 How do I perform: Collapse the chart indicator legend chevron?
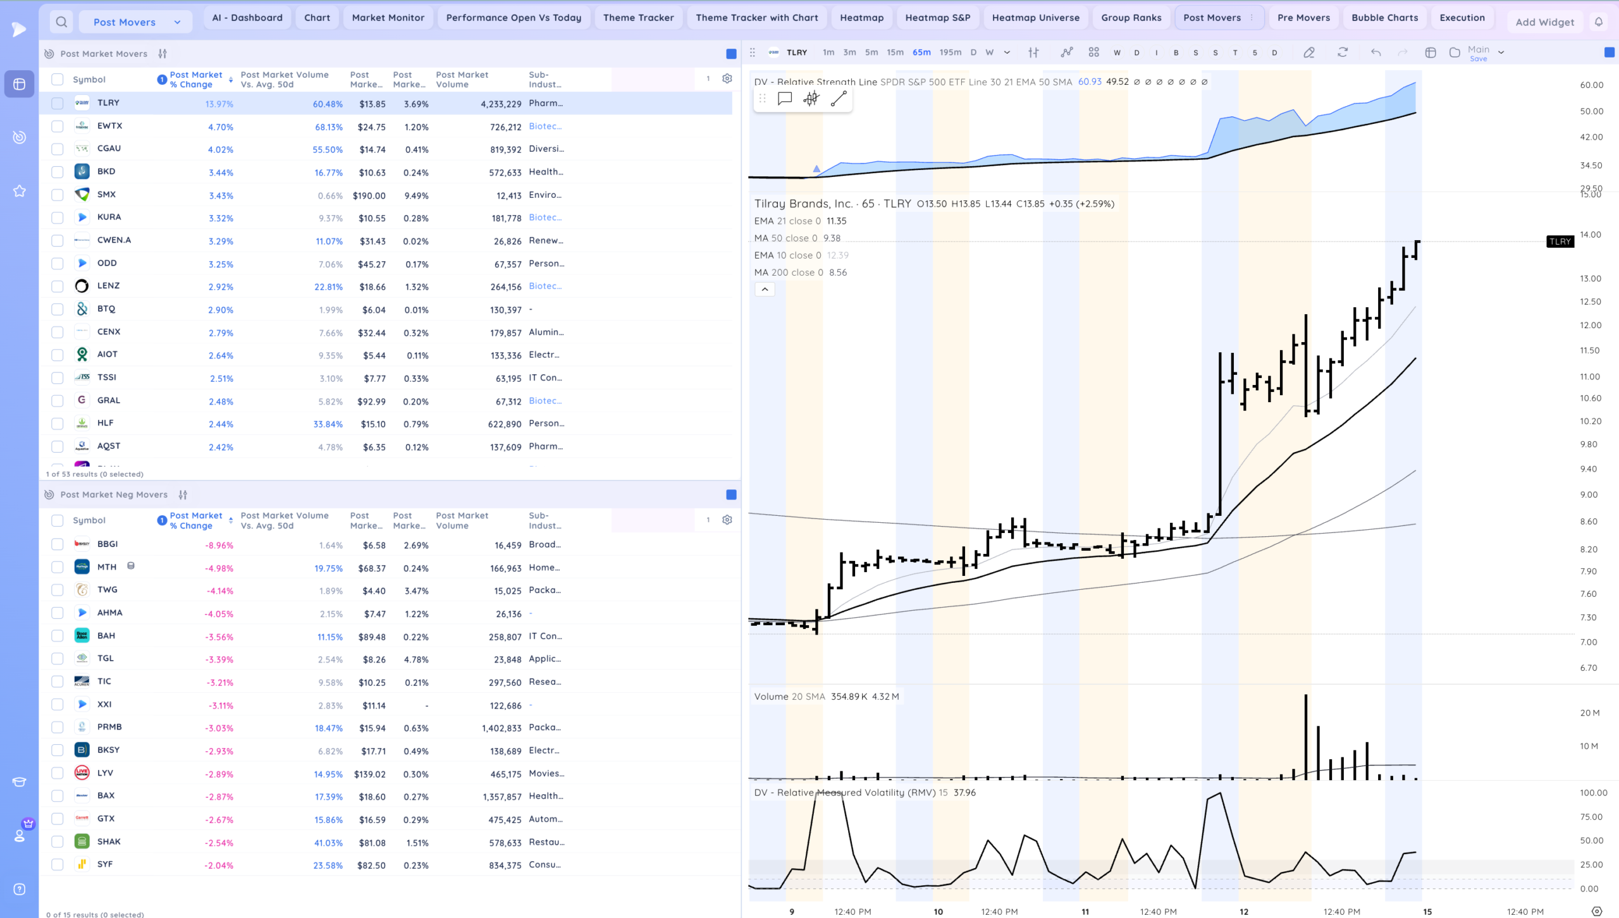765,289
